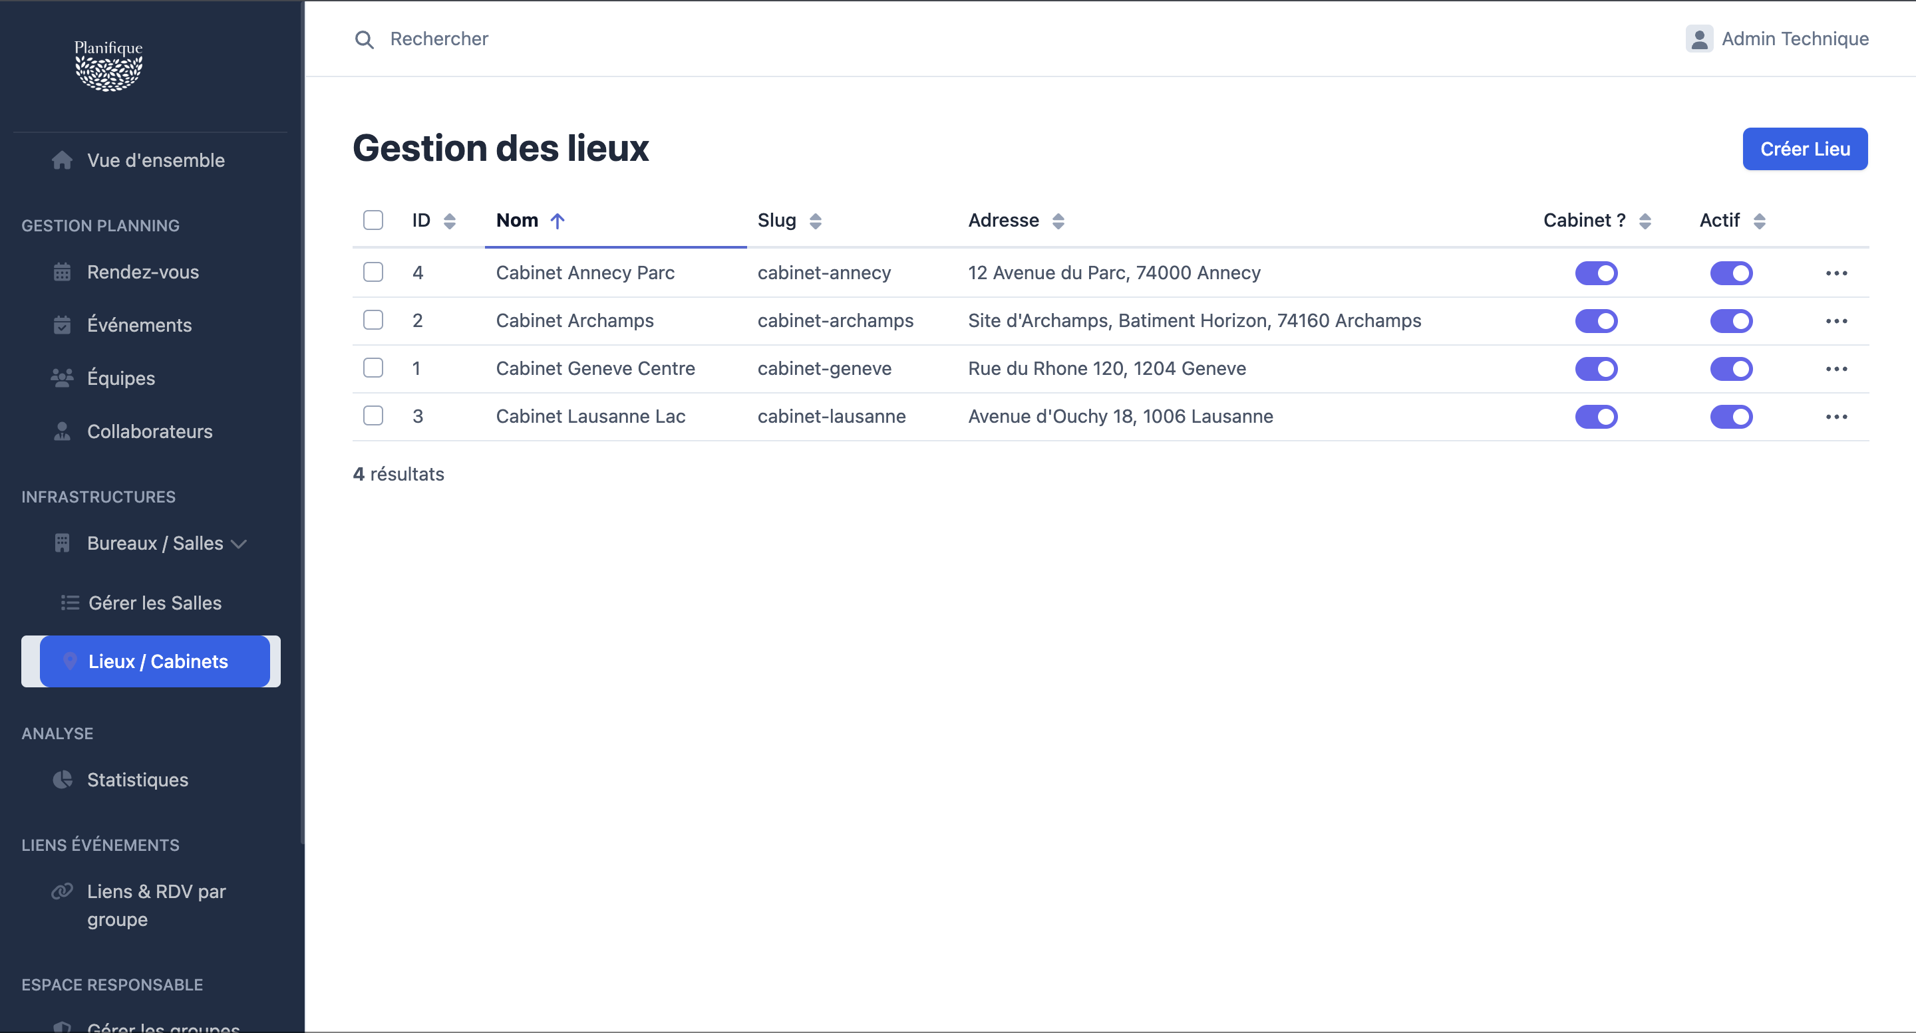The image size is (1916, 1033).
Task: Click the Cabinet Geneve Centre name cell
Action: coord(595,368)
